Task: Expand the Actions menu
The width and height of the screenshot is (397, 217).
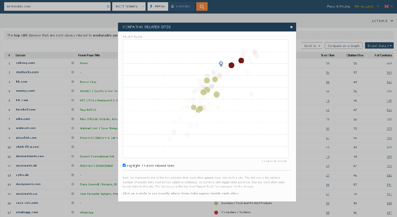Action: [382, 21]
